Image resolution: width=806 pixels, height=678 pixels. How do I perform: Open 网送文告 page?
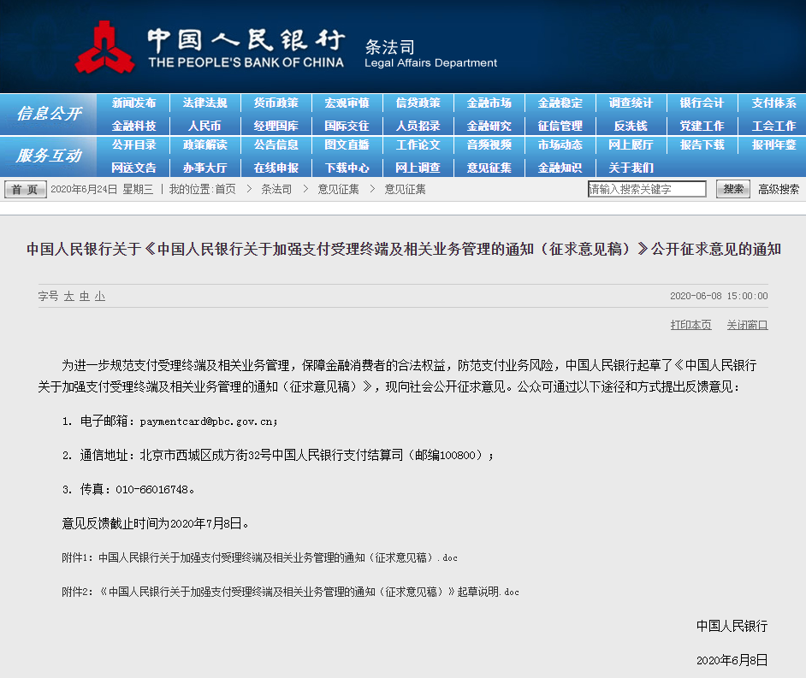(x=133, y=168)
